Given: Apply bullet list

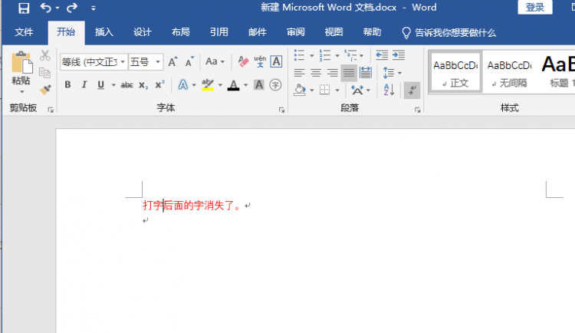Looking at the screenshot, I should [299, 55].
